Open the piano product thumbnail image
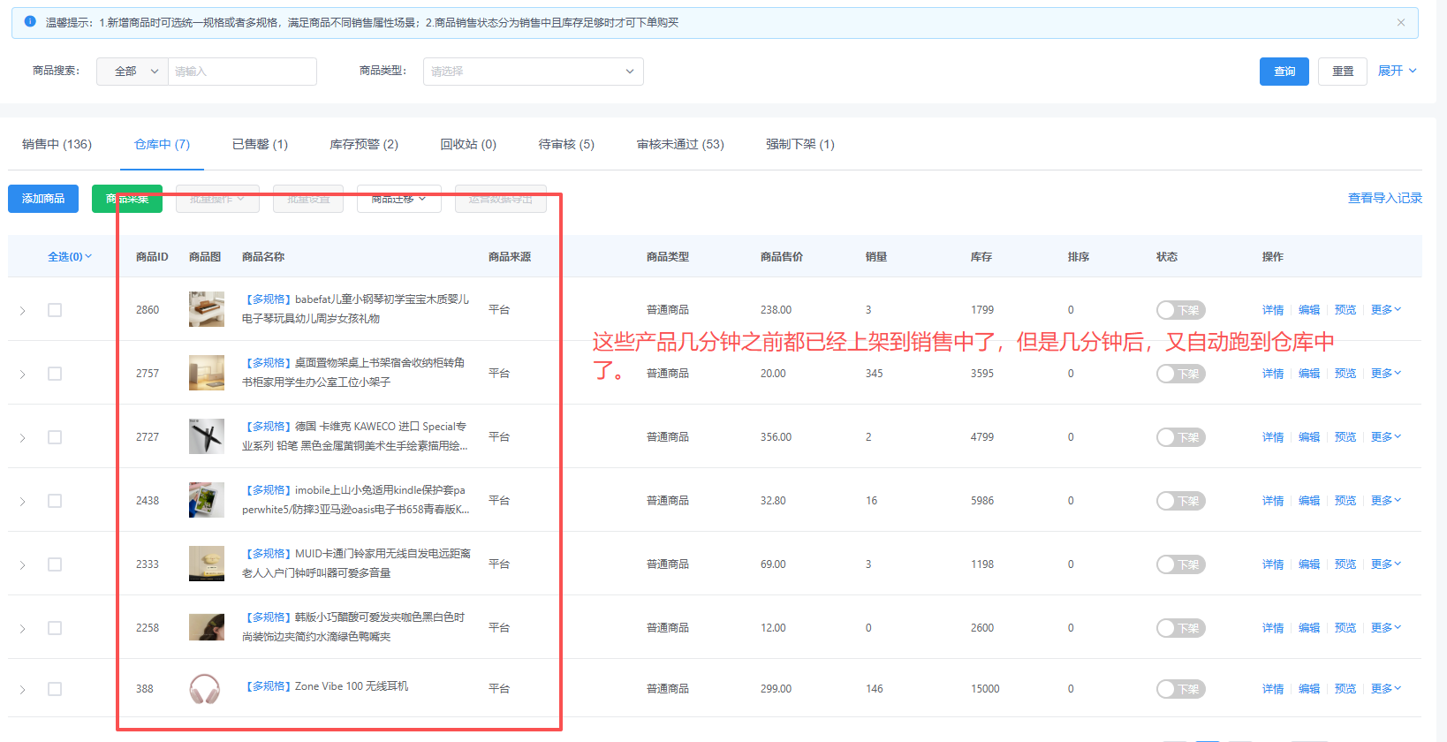The image size is (1447, 742). [x=206, y=310]
